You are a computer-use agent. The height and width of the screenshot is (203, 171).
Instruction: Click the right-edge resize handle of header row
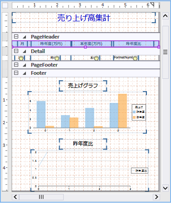click(159, 47)
